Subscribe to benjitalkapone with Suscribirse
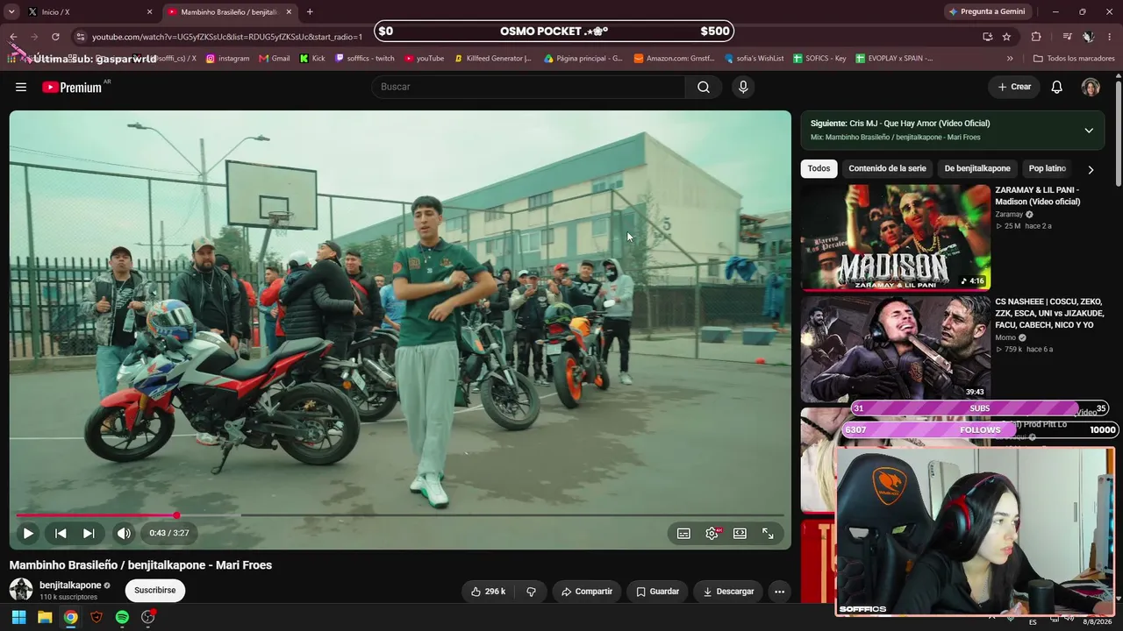This screenshot has height=631, width=1123. click(x=155, y=590)
